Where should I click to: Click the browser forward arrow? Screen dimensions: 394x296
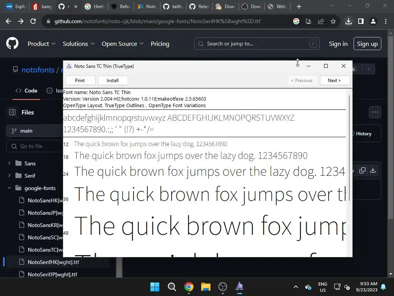(21, 22)
